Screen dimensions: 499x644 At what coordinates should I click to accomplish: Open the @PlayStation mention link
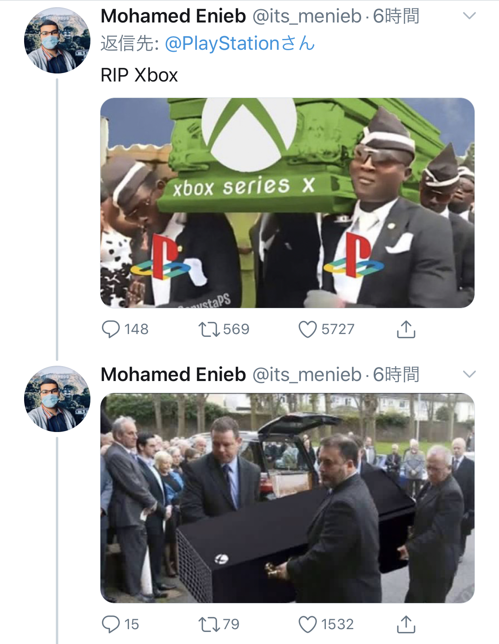pyautogui.click(x=240, y=43)
